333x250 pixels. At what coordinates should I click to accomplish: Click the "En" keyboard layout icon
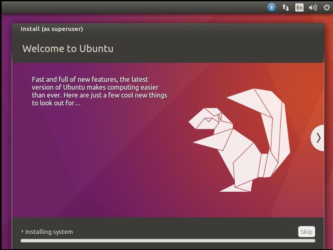tap(299, 7)
